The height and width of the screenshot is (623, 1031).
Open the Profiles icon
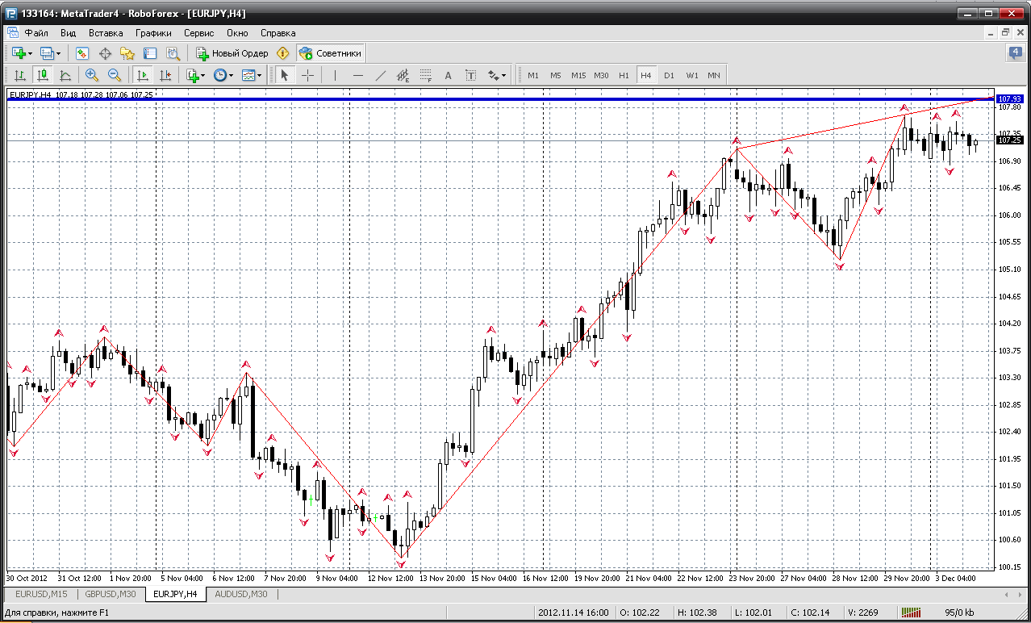[47, 53]
